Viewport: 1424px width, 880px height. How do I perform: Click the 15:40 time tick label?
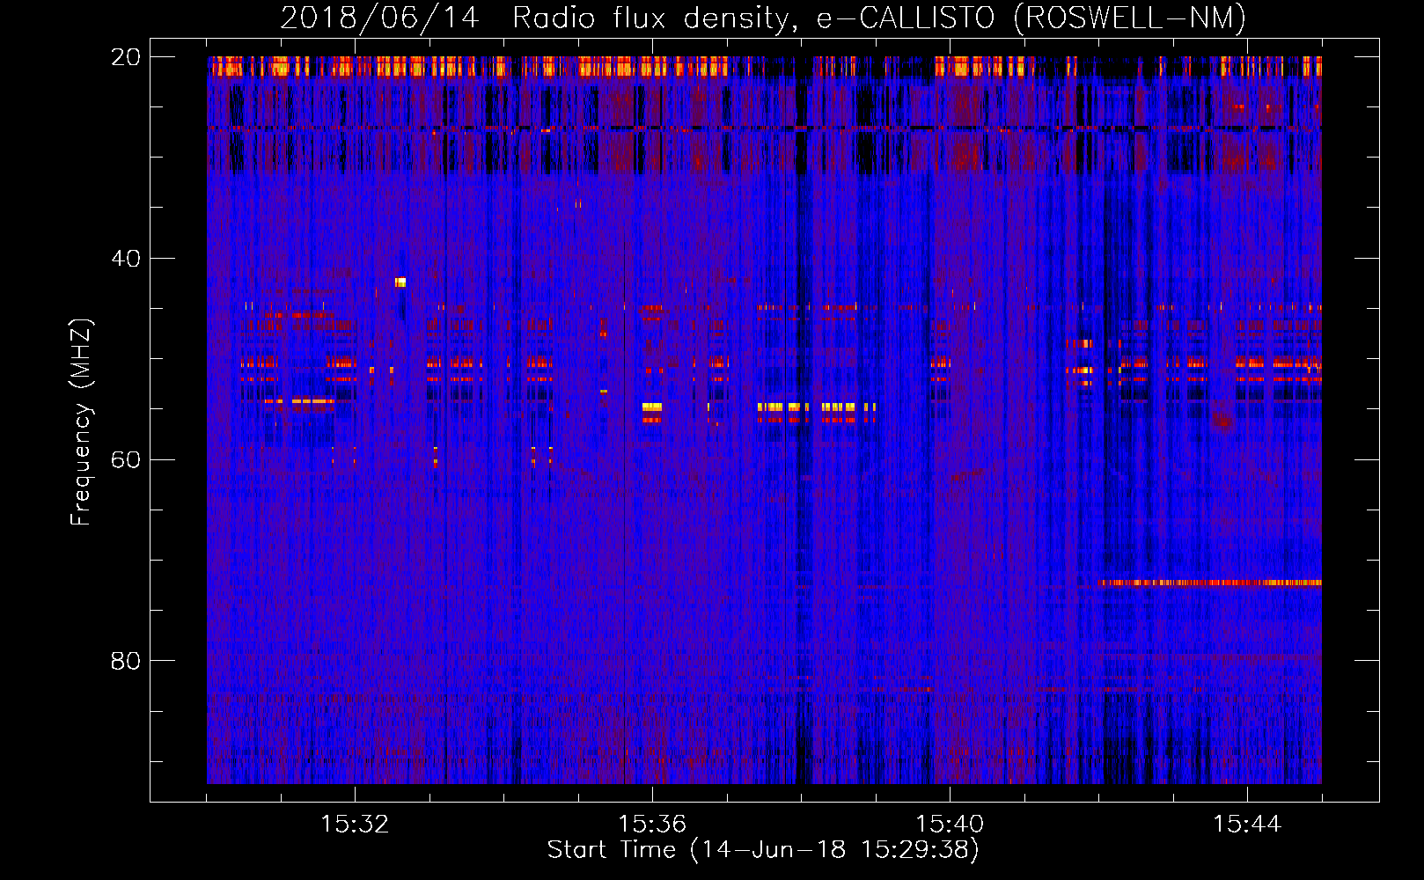tap(950, 825)
